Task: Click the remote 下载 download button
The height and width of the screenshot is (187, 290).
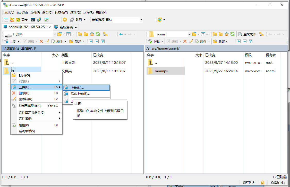Action: (154, 41)
